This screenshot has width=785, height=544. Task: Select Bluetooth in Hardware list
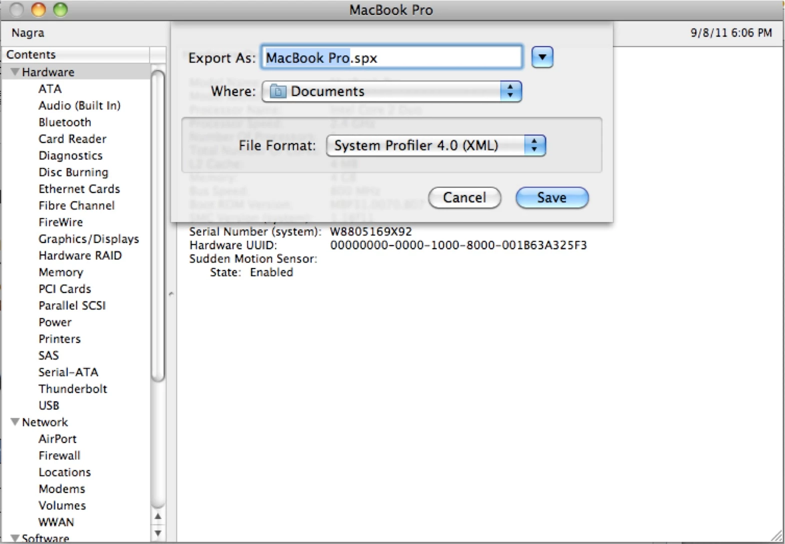[x=65, y=122]
